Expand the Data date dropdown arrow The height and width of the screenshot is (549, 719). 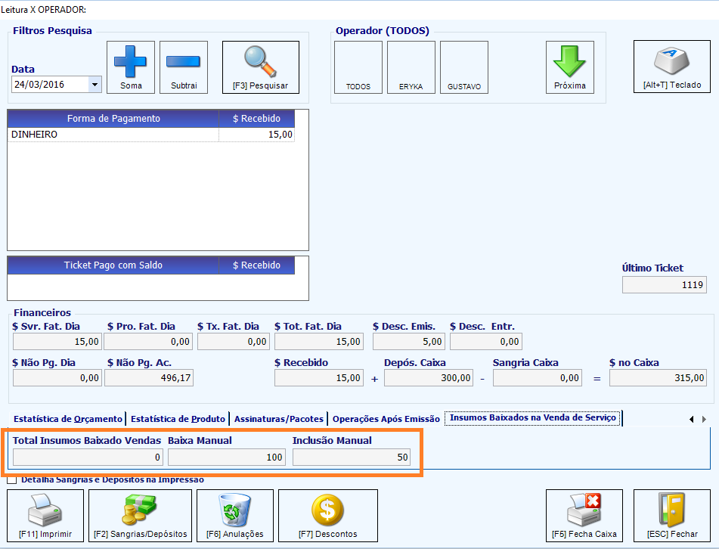tap(95, 85)
